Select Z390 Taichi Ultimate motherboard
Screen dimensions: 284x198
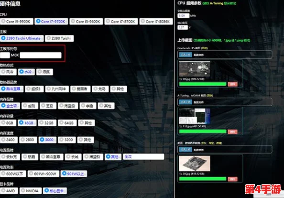tap(22, 38)
